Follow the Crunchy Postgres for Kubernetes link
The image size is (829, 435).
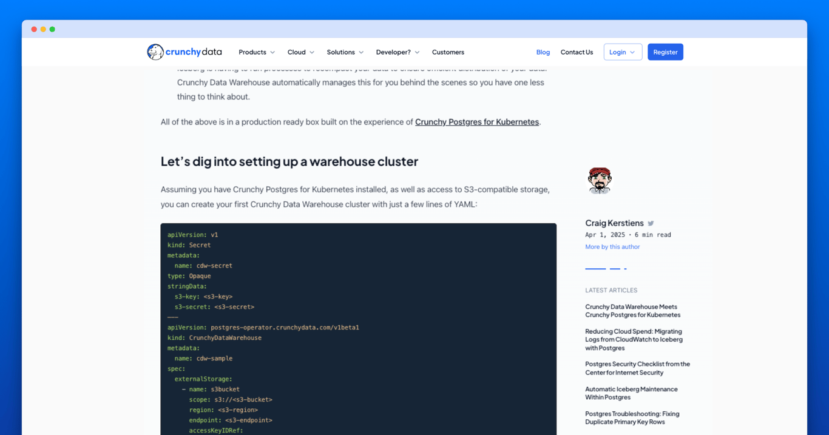click(477, 122)
